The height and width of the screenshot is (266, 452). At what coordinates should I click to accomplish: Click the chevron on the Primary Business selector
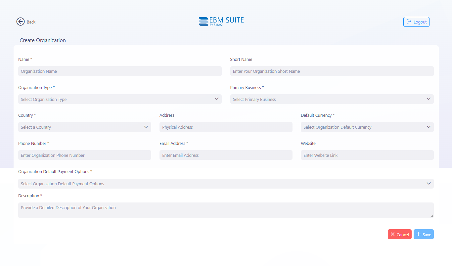point(429,99)
